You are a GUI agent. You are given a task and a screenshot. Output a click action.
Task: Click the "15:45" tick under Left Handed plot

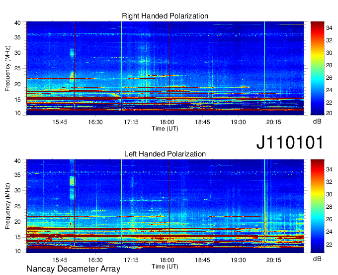(60, 260)
